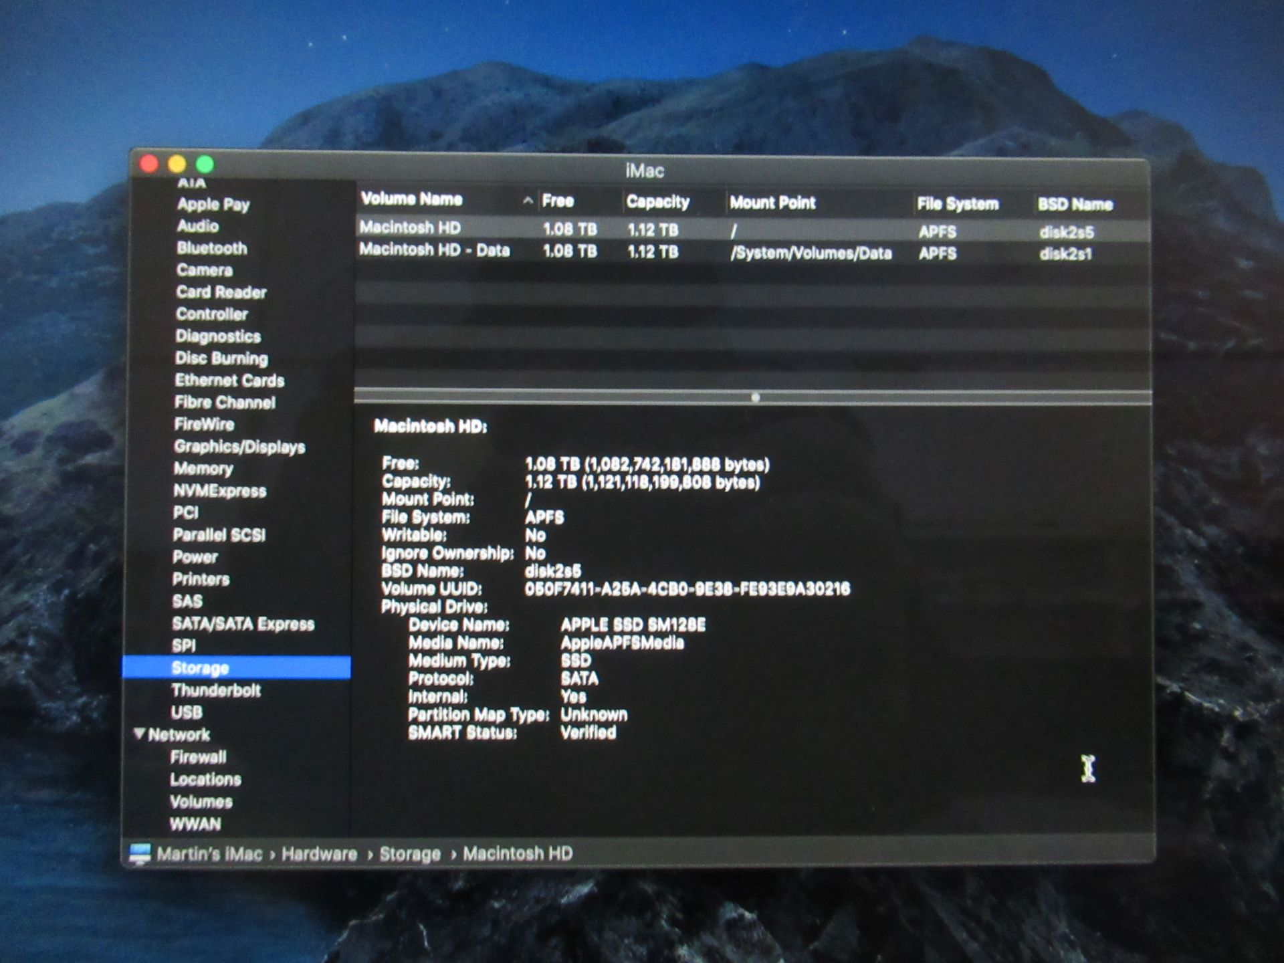Click Hardware in path bar
1284x963 pixels.
pyautogui.click(x=319, y=854)
